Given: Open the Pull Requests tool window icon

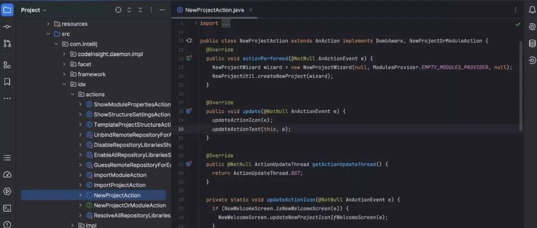Looking at the screenshot, I should (x=7, y=43).
